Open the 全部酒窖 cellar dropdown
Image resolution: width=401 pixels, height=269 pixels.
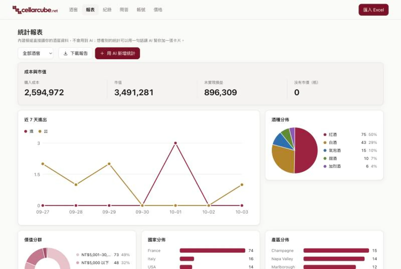36,53
